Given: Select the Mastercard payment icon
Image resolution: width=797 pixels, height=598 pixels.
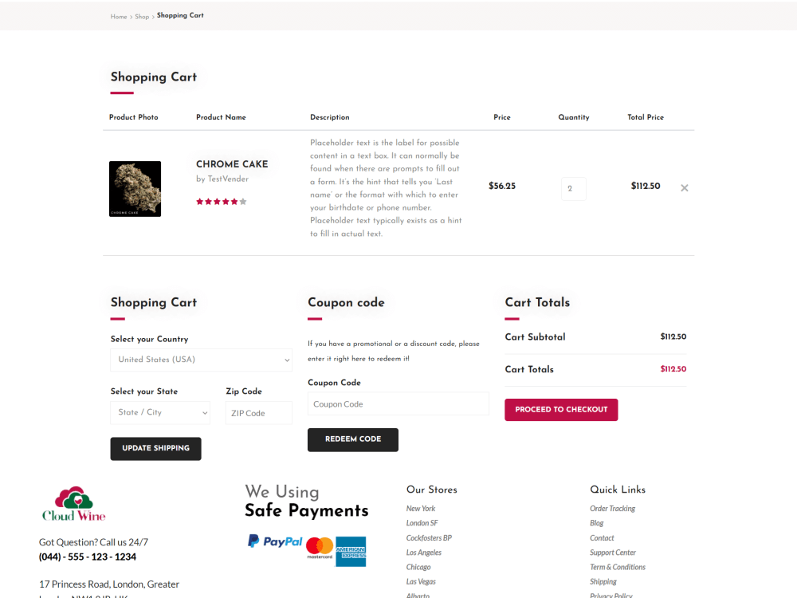Looking at the screenshot, I should 319,549.
